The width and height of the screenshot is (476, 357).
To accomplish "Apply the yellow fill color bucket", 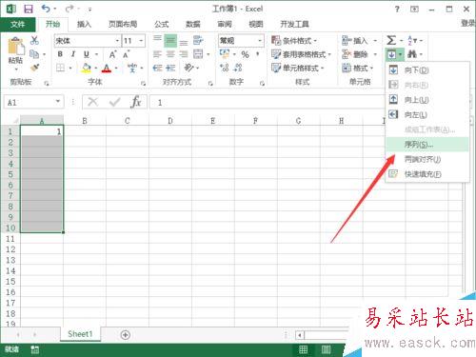I will [x=86, y=68].
